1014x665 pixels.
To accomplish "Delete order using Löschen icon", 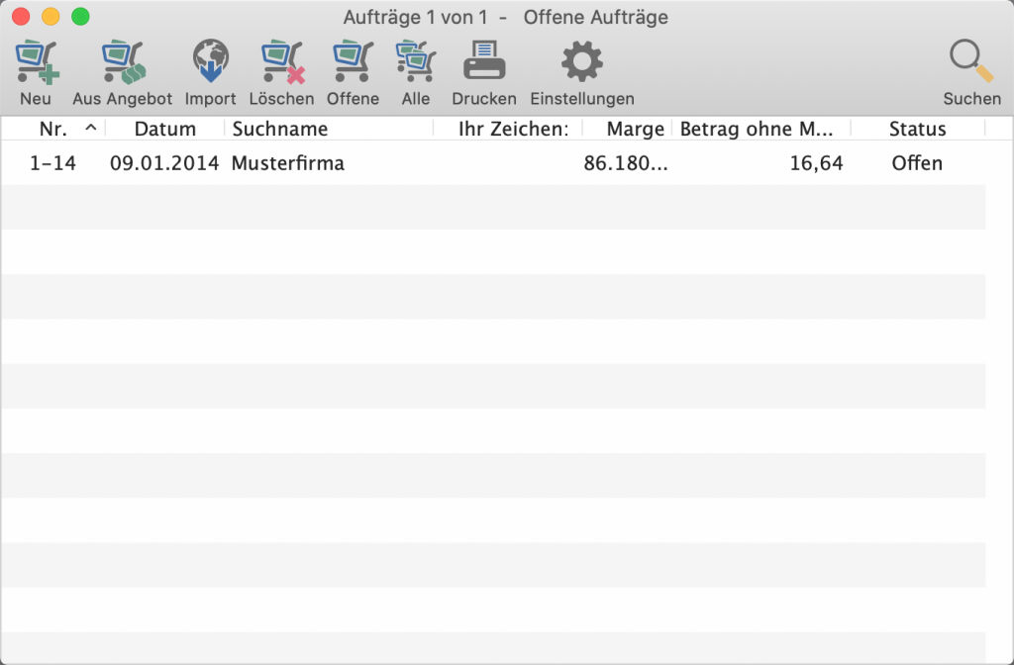I will point(281,63).
